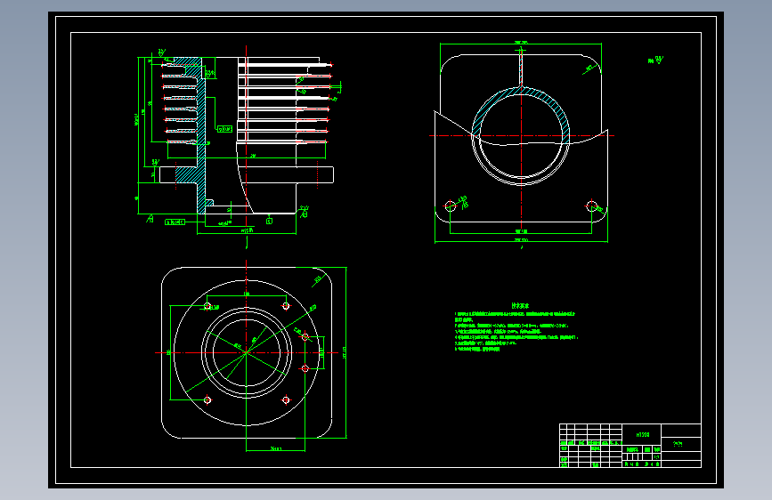Select the green technical requirements notes block
The height and width of the screenshot is (500, 772).
(x=516, y=327)
